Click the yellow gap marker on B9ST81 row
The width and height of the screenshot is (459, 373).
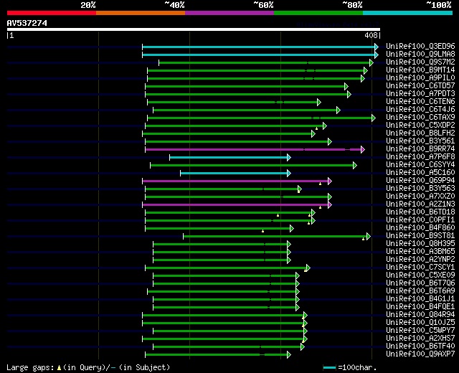point(364,239)
